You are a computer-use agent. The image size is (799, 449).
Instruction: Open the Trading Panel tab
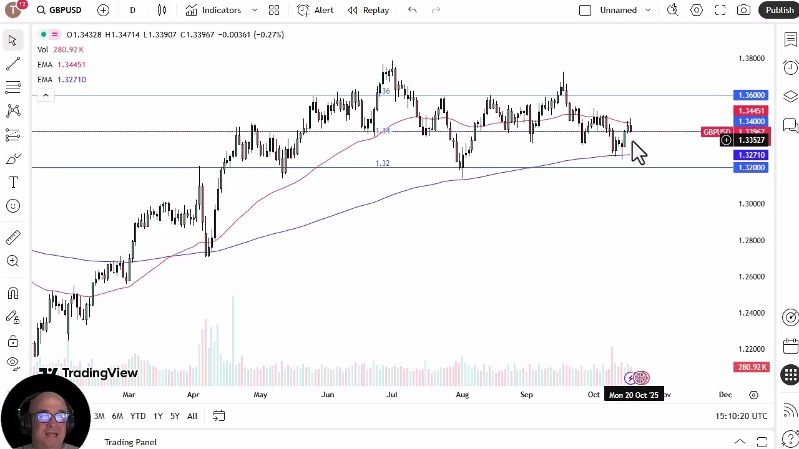click(130, 442)
